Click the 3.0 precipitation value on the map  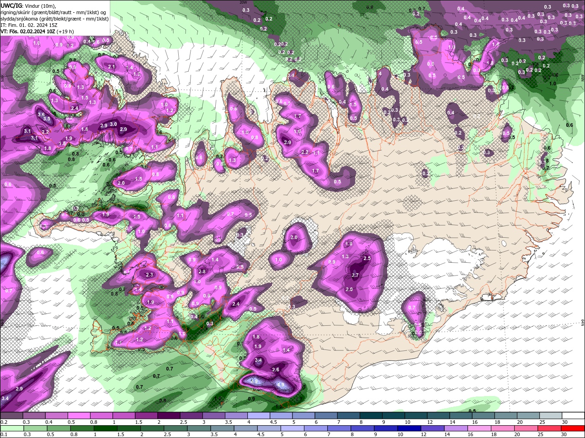113,125
